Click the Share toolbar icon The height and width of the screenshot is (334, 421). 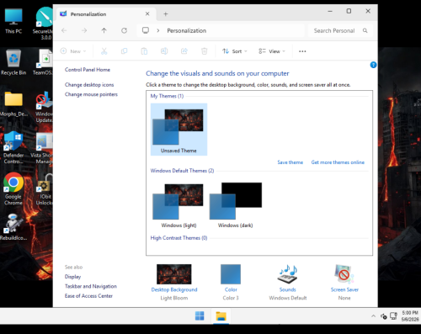pos(184,51)
